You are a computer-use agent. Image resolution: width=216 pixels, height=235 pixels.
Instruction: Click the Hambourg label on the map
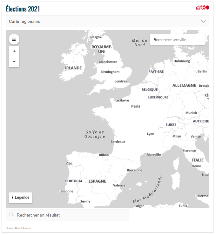click(182, 61)
